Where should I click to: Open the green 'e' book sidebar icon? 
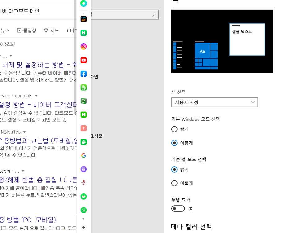[84, 101]
